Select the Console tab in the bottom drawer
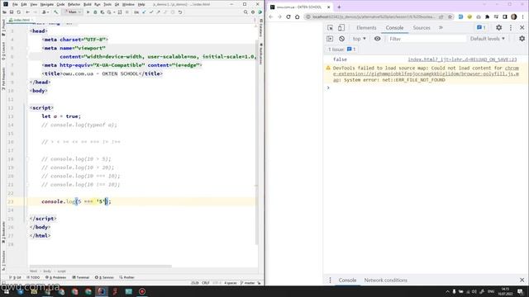 [x=347, y=280]
